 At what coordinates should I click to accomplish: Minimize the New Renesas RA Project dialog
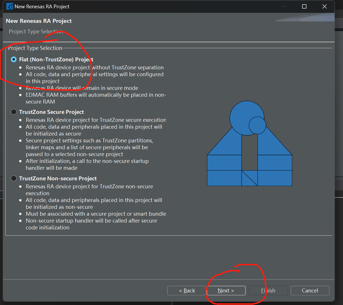284,6
